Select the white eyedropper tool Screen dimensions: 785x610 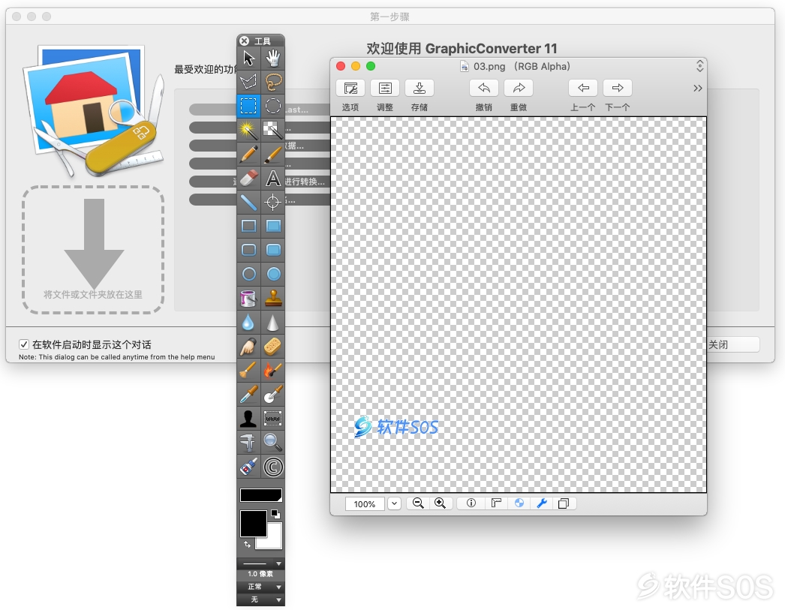click(273, 395)
